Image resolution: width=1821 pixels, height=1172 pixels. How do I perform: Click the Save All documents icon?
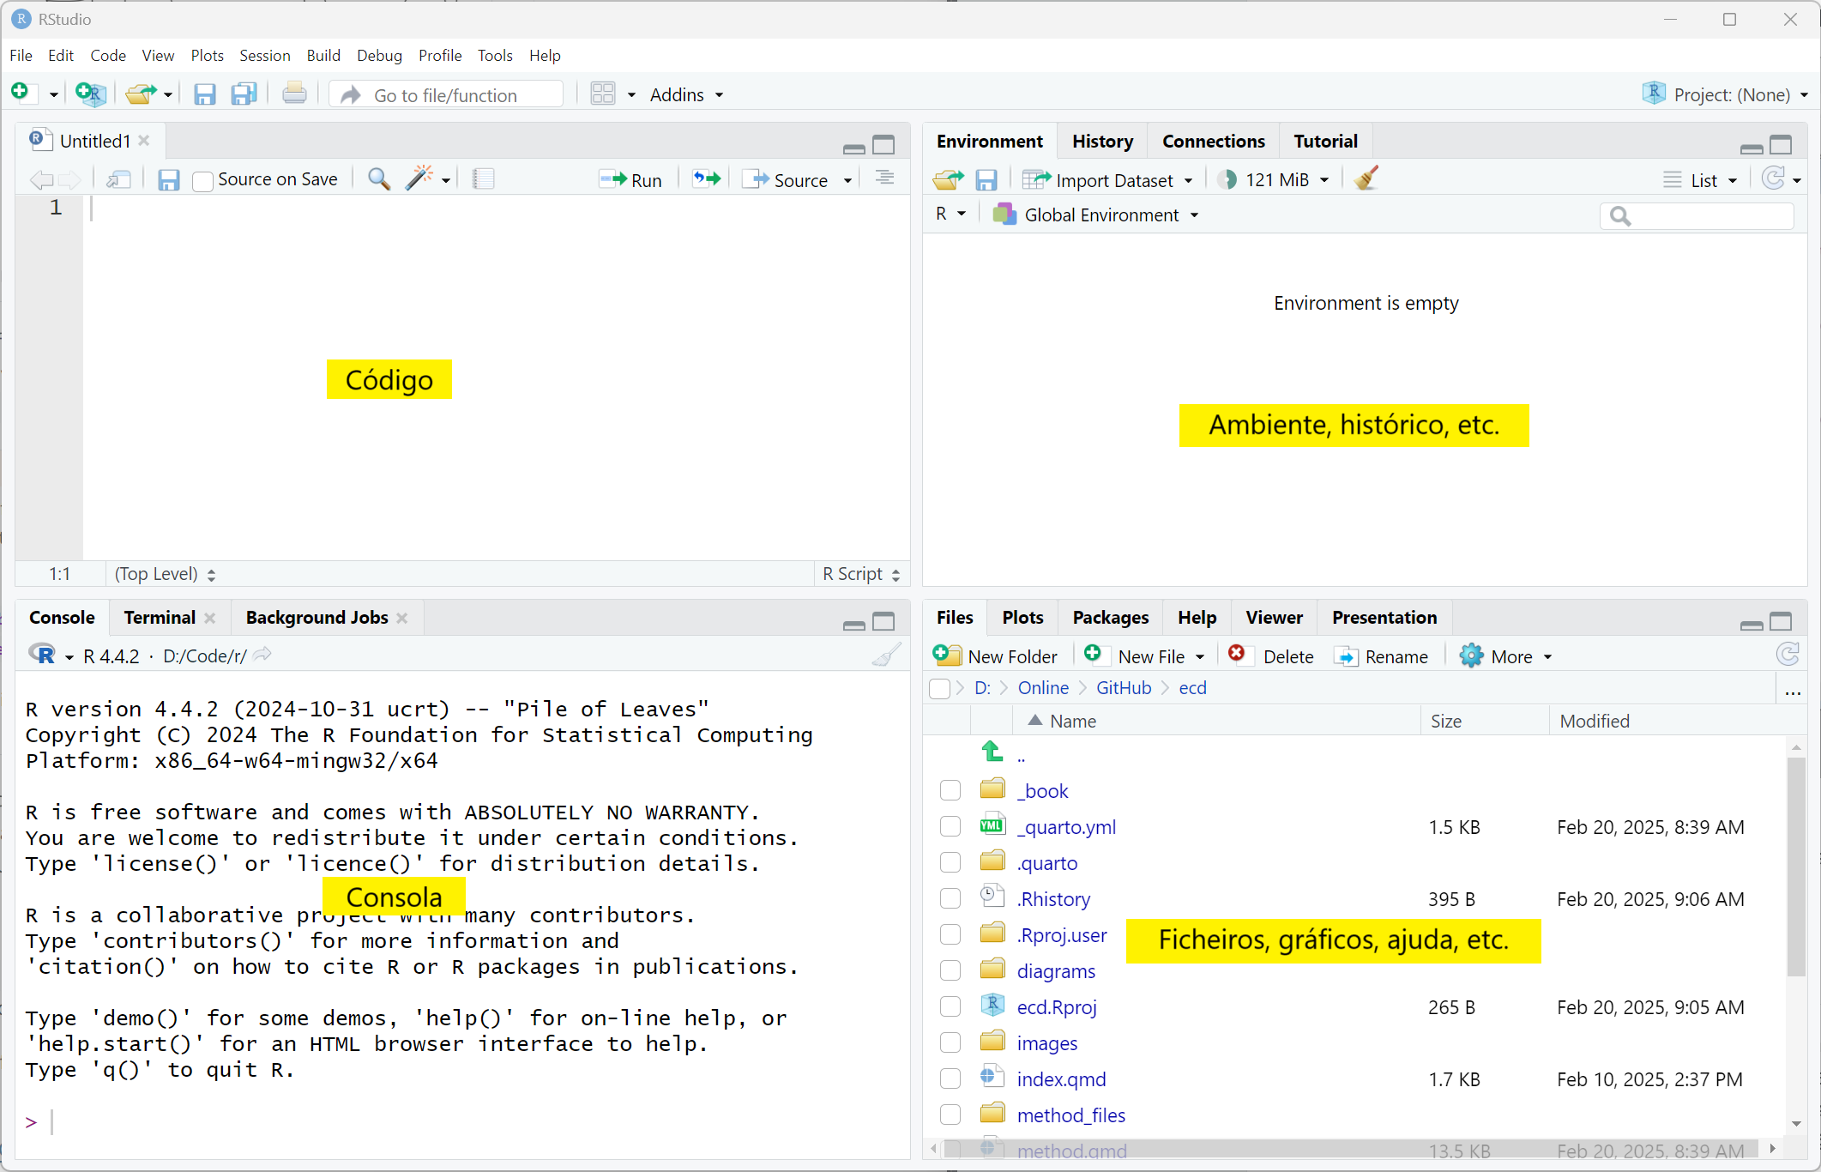tap(244, 94)
